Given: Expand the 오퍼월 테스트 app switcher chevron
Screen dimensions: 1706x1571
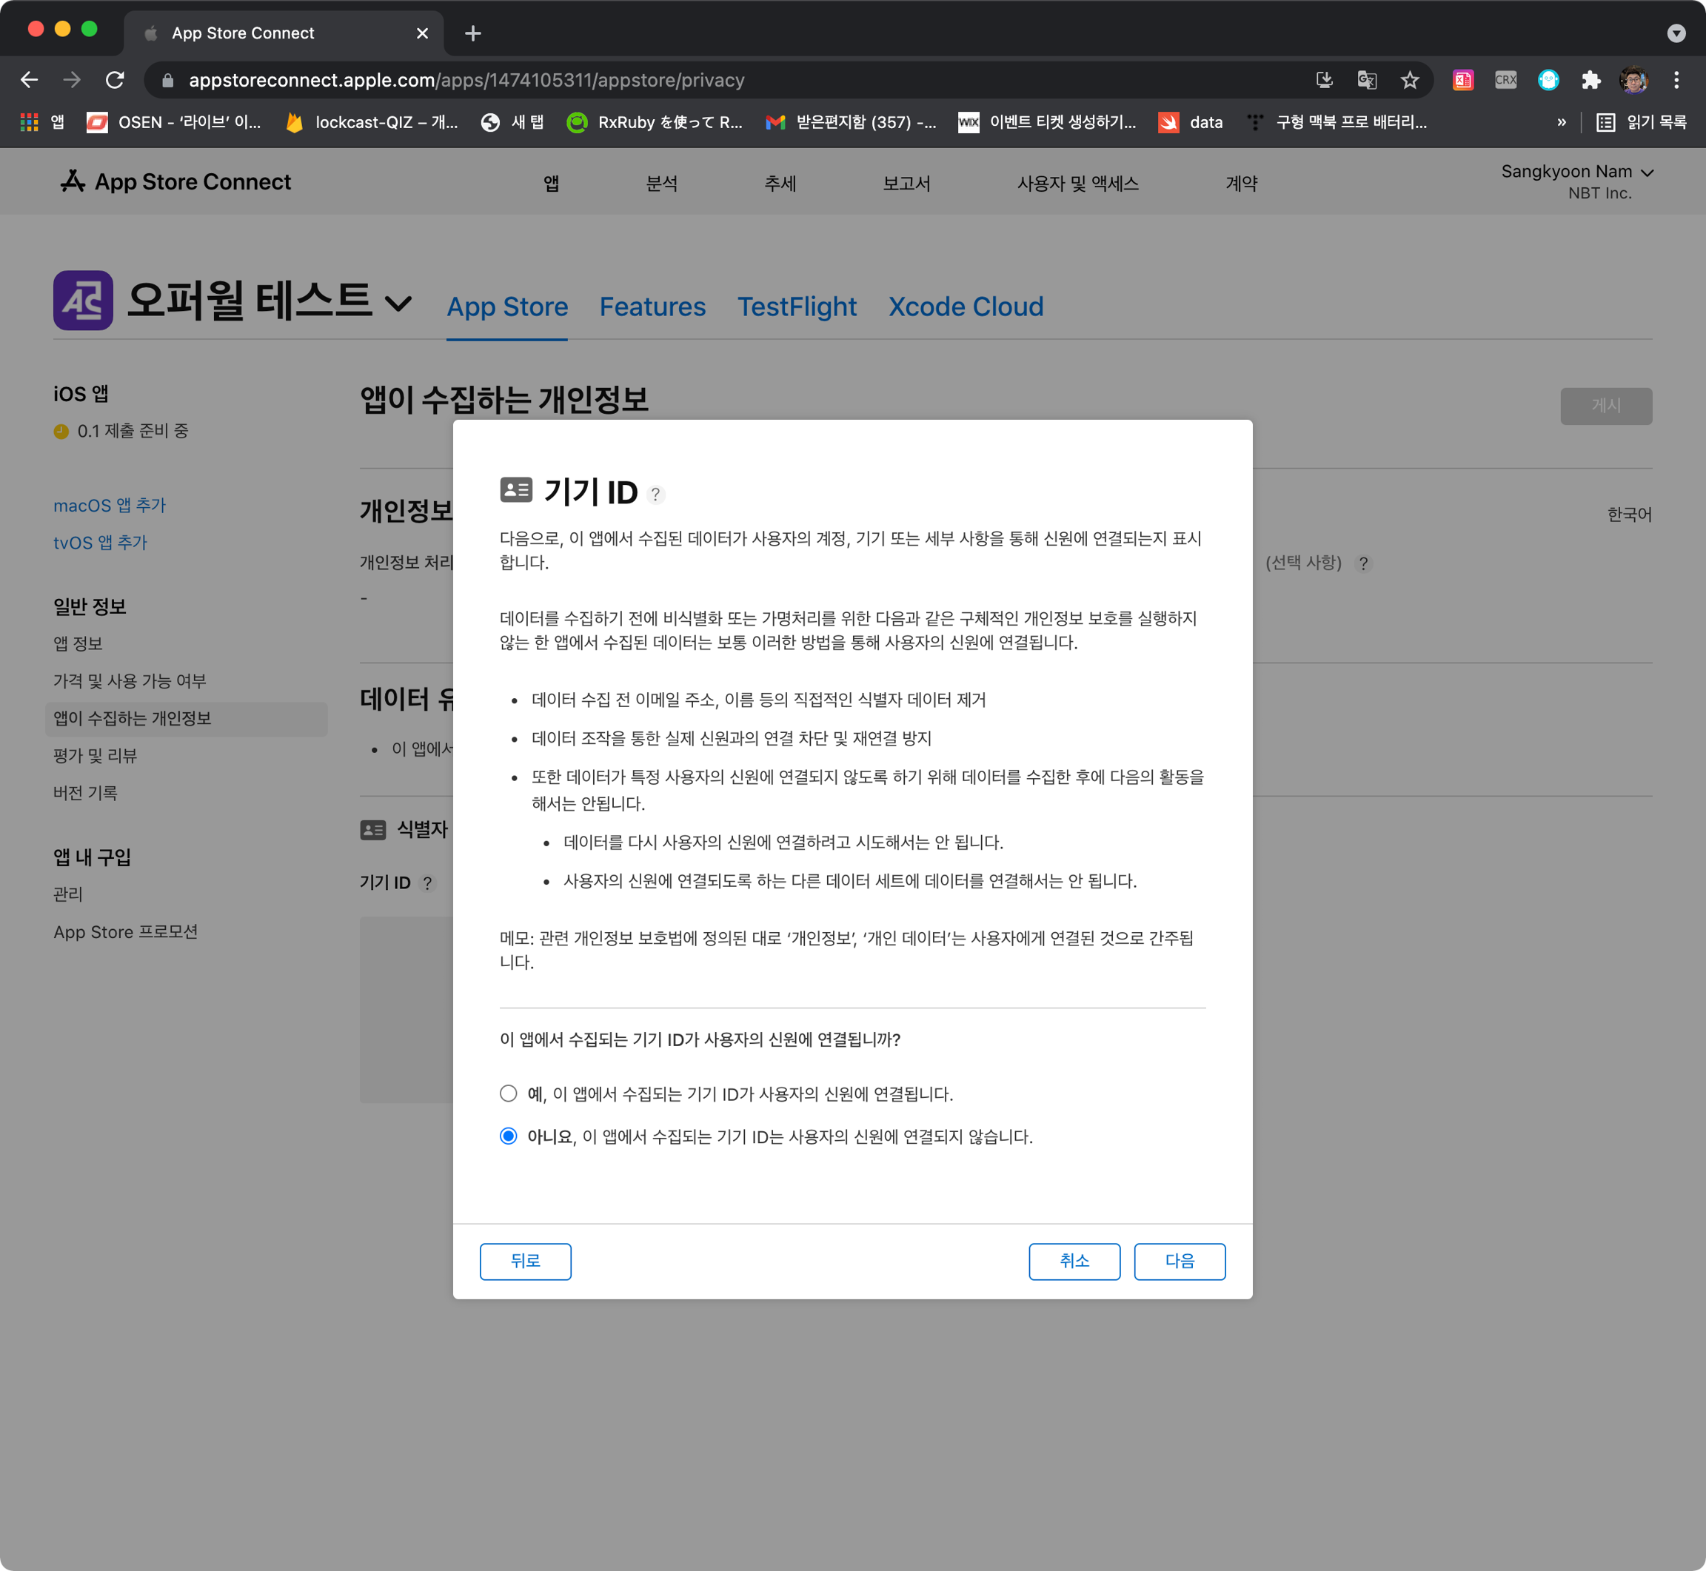Looking at the screenshot, I should (398, 303).
